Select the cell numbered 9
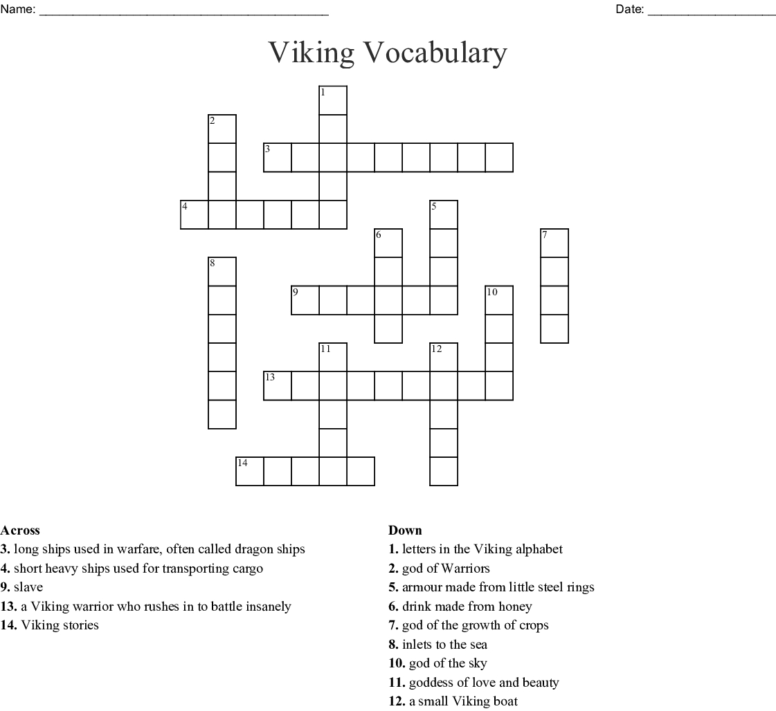This screenshot has height=711, width=776. coord(305,300)
